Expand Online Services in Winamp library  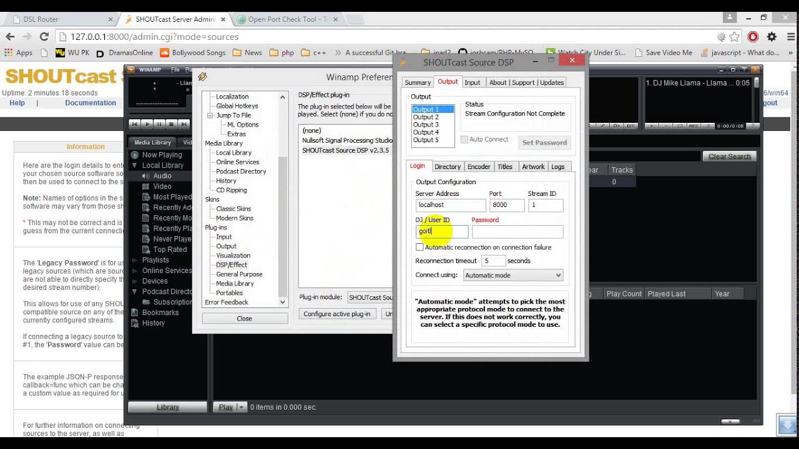click(134, 271)
